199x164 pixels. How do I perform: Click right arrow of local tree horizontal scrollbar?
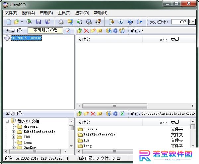[65, 151]
